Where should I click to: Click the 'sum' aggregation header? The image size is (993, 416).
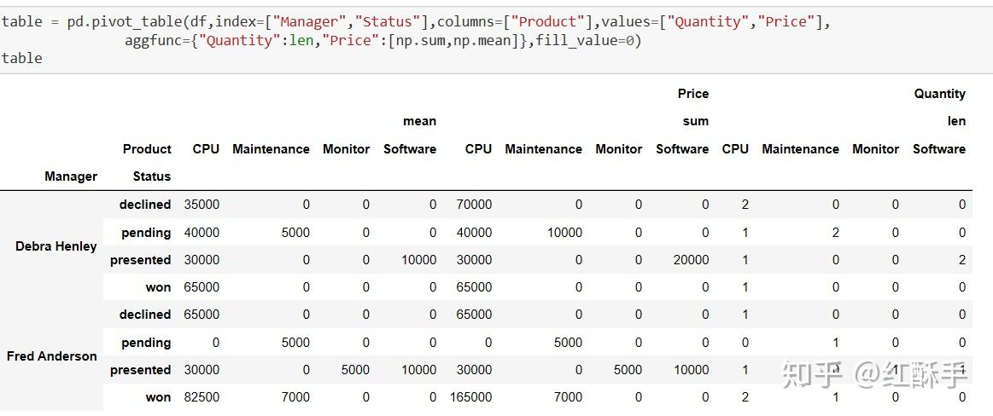pyautogui.click(x=695, y=121)
